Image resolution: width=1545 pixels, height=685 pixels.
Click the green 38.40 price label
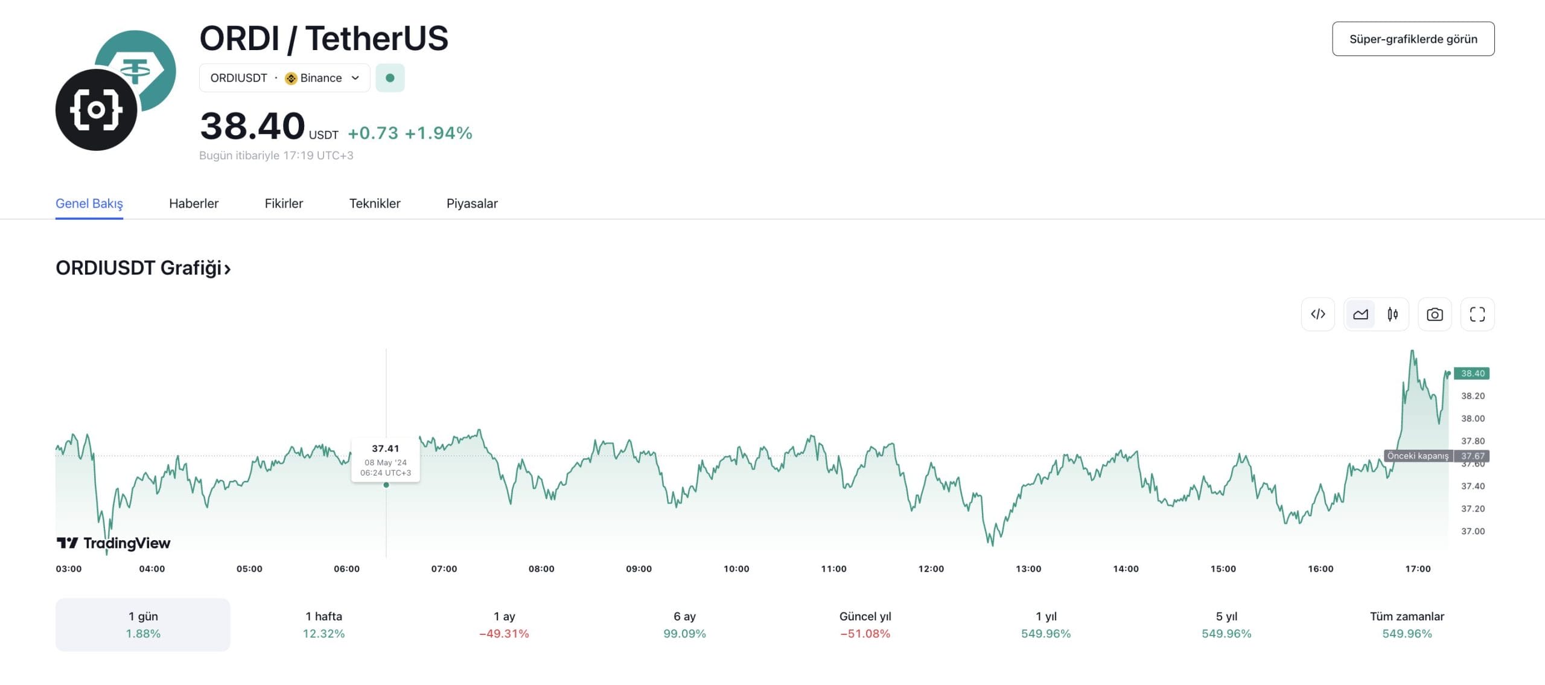click(1472, 374)
